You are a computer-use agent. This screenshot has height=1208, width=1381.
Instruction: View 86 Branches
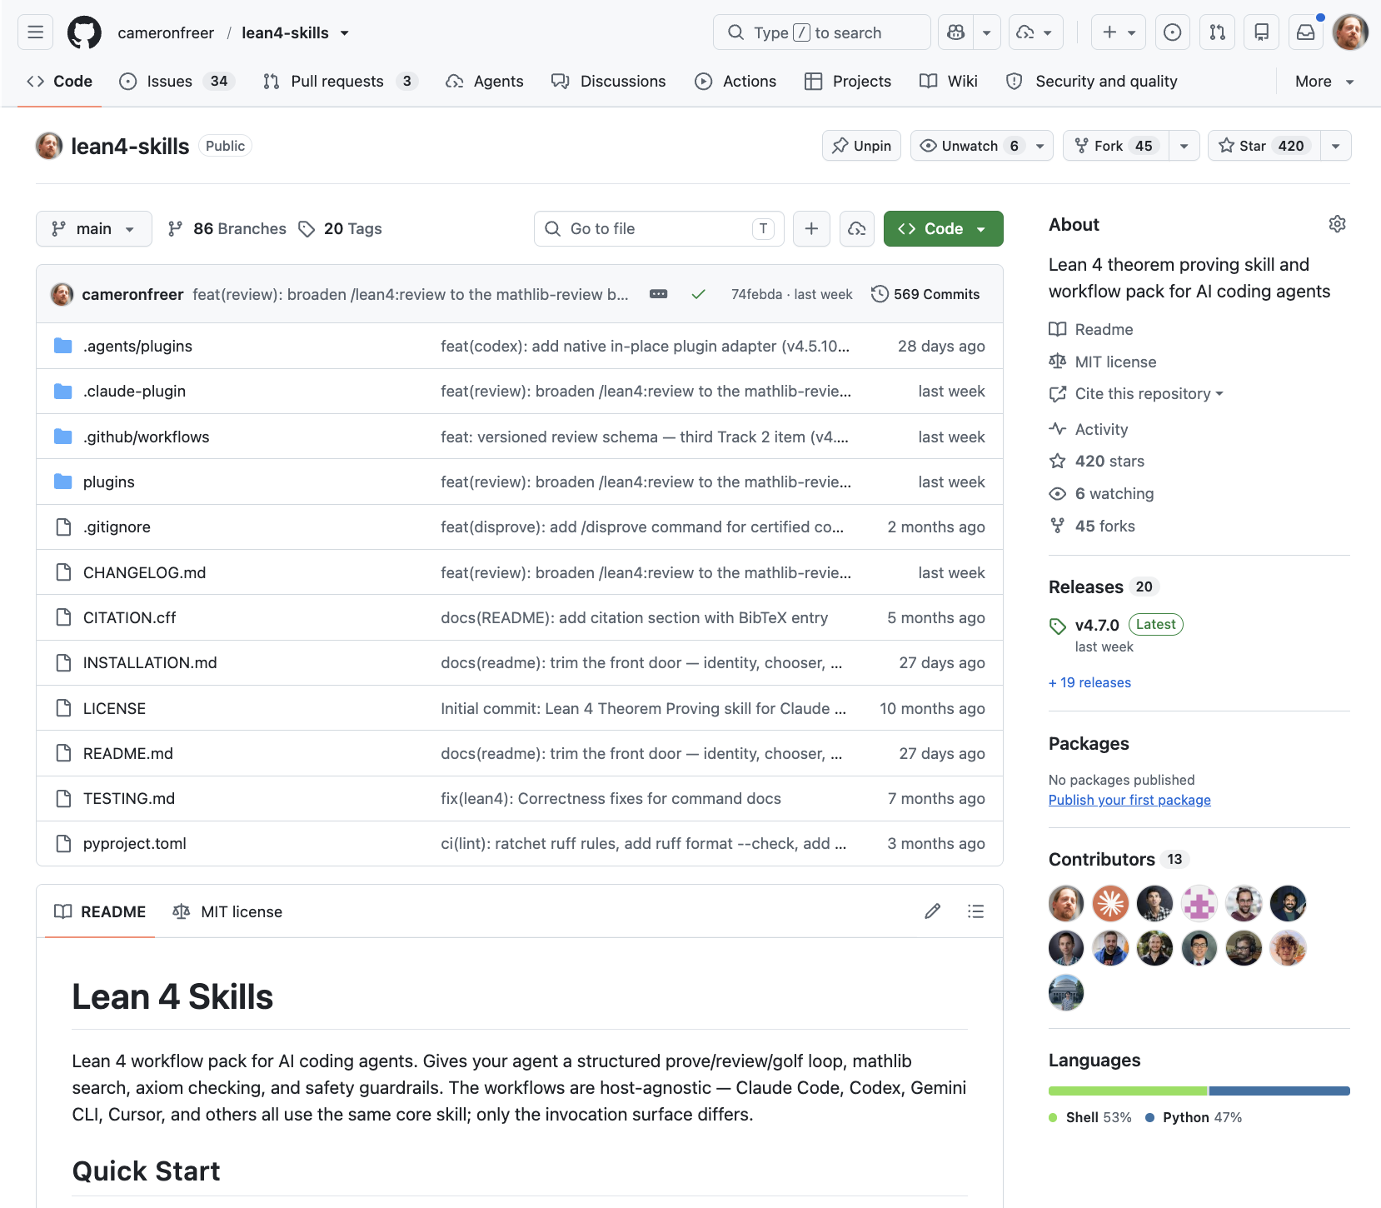(227, 228)
